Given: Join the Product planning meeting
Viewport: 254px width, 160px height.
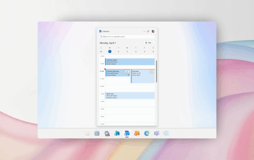Looking at the screenshot, I should tap(127, 71).
